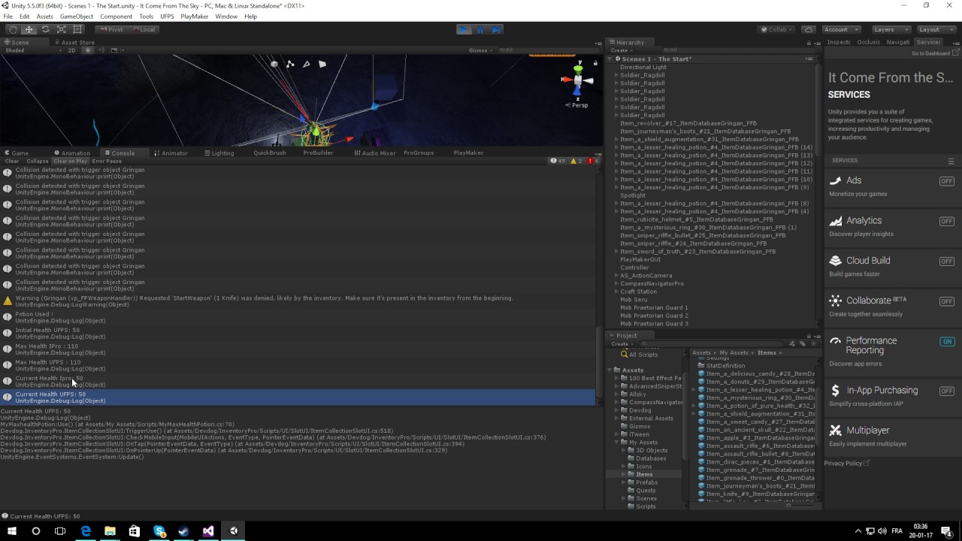The image size is (962, 541).
Task: Open the PlayMaker menu
Action: [195, 16]
